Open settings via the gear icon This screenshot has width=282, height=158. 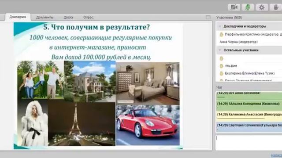click(262, 7)
